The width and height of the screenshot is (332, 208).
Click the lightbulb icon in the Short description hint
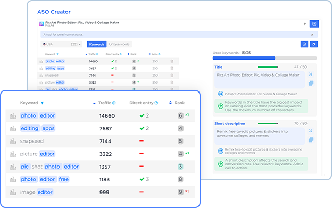(x=220, y=164)
